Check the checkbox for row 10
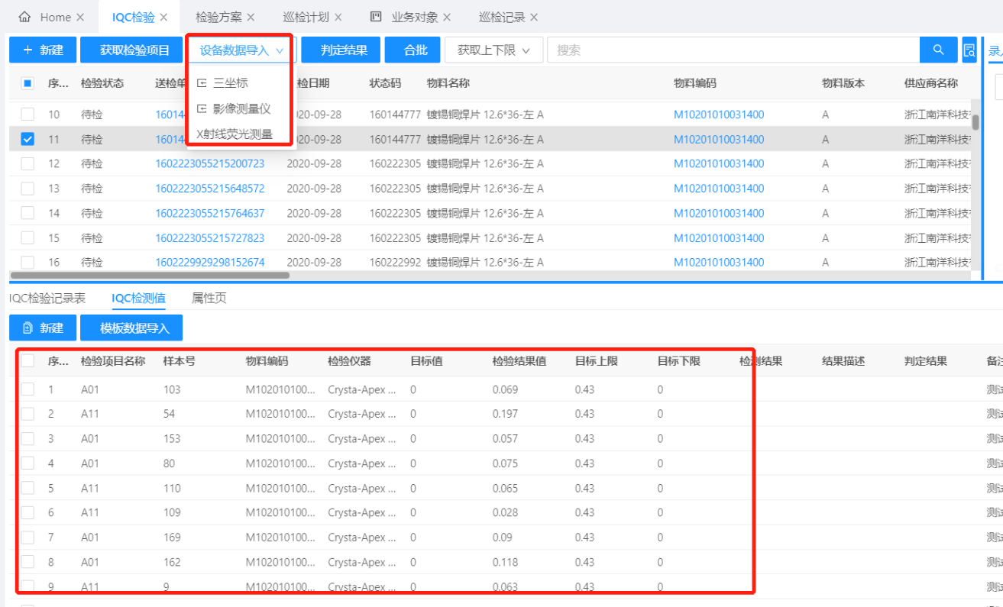This screenshot has width=1003, height=607. [28, 115]
